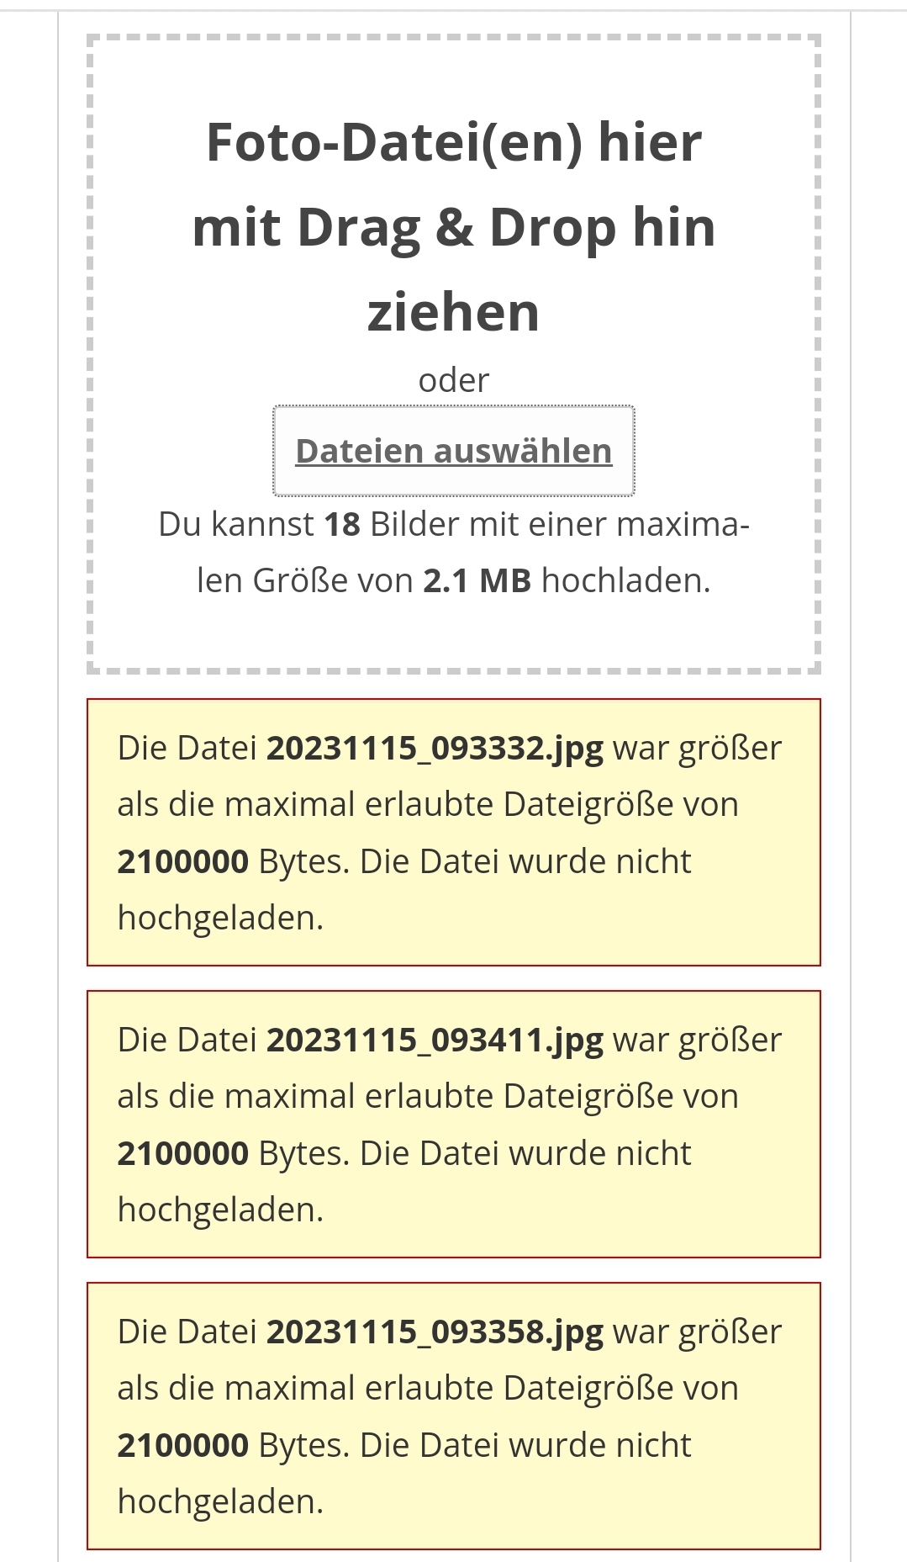Click "hochgeladen." in the third error box
907x1562 pixels.
point(220,1501)
